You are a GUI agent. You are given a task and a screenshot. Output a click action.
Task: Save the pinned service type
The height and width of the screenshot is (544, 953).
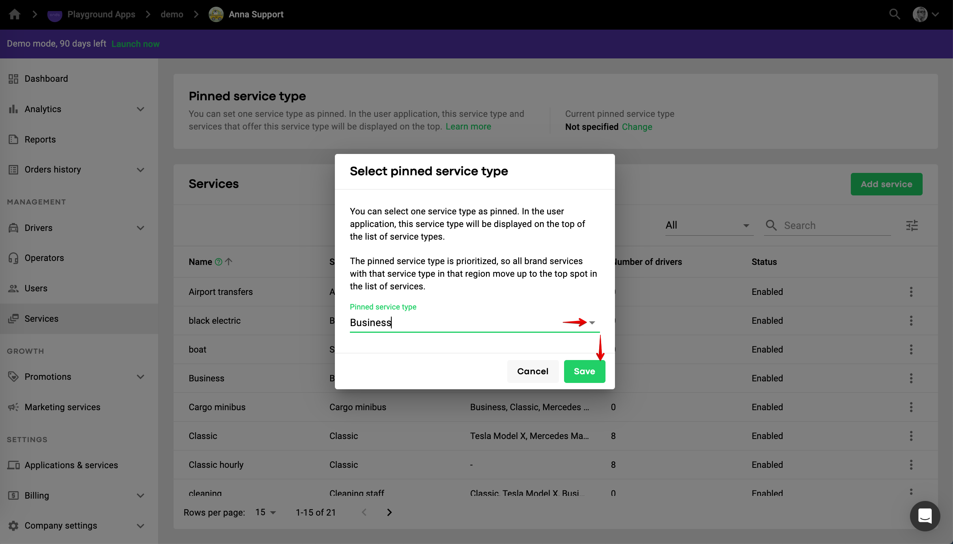pos(584,371)
